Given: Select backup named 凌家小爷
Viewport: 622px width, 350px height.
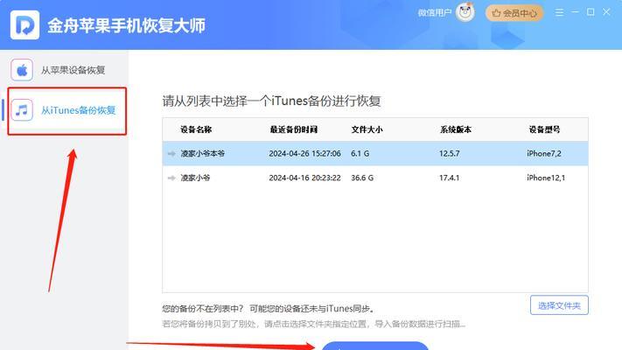Looking at the screenshot, I should point(195,178).
